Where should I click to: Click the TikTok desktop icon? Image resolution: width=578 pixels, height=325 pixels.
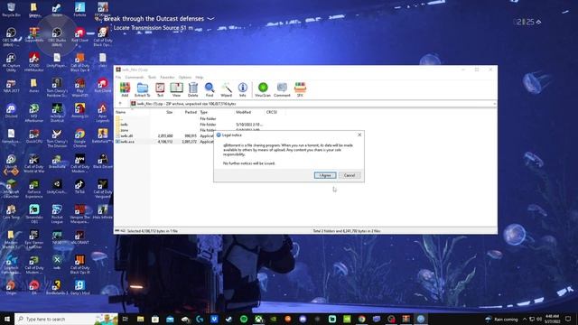coord(79,187)
